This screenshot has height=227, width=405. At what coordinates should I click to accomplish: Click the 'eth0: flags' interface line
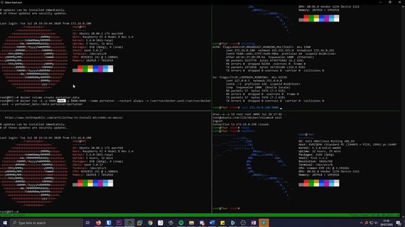261,47
